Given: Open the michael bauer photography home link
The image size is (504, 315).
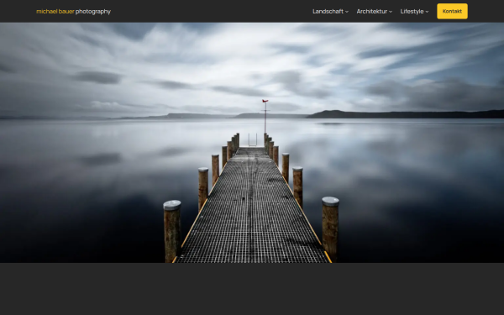Looking at the screenshot, I should (73, 12).
